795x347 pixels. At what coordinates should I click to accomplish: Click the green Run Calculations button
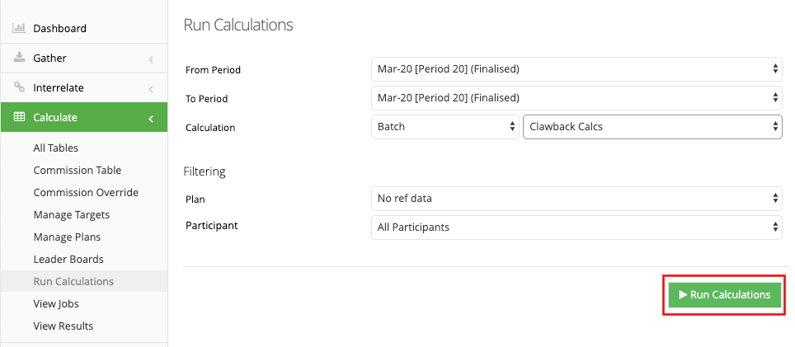pyautogui.click(x=725, y=295)
